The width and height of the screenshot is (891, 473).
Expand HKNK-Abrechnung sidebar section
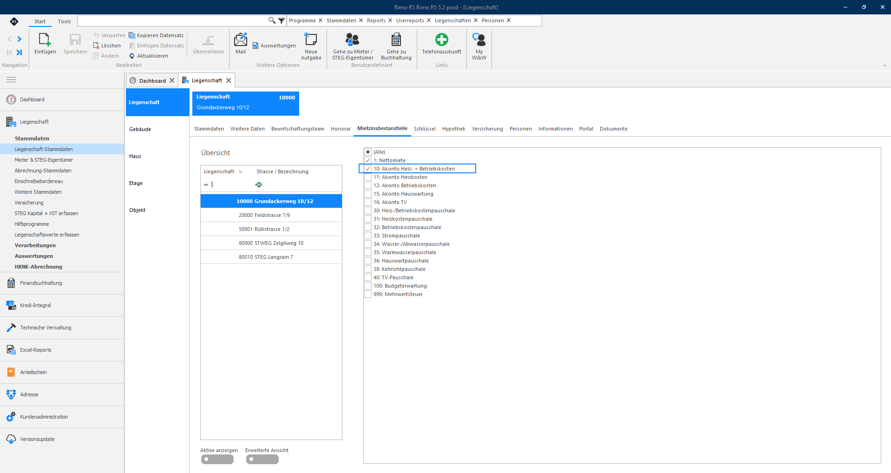[39, 267]
